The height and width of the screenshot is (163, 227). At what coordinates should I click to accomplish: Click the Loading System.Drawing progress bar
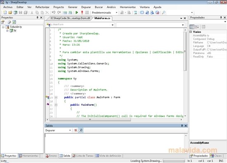pyautogui.click(x=174, y=161)
